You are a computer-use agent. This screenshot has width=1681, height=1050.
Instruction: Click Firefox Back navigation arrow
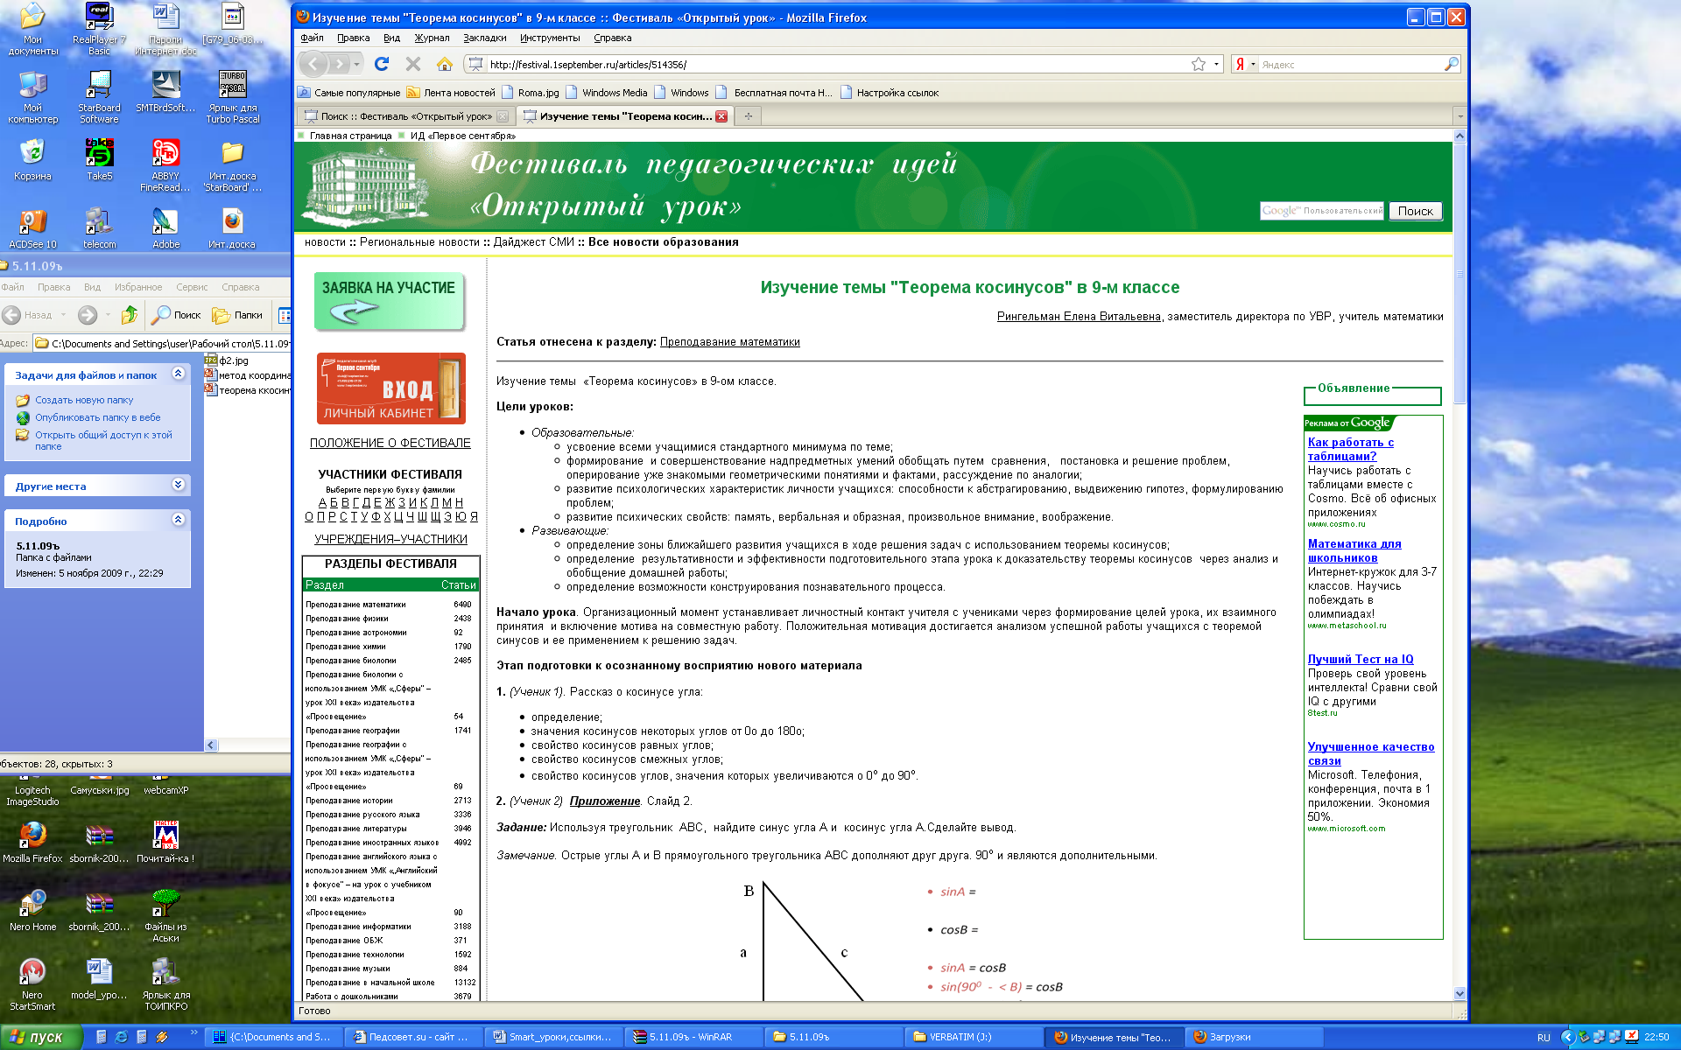coord(313,64)
